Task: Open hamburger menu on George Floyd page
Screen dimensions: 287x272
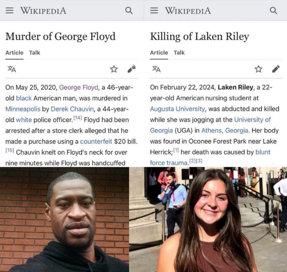Action: [9, 10]
